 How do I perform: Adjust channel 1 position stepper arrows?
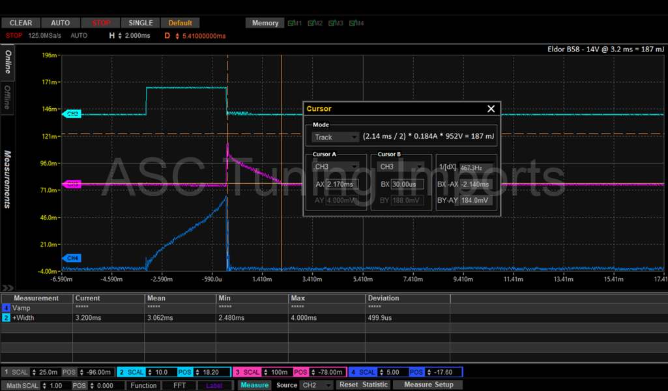coord(81,372)
